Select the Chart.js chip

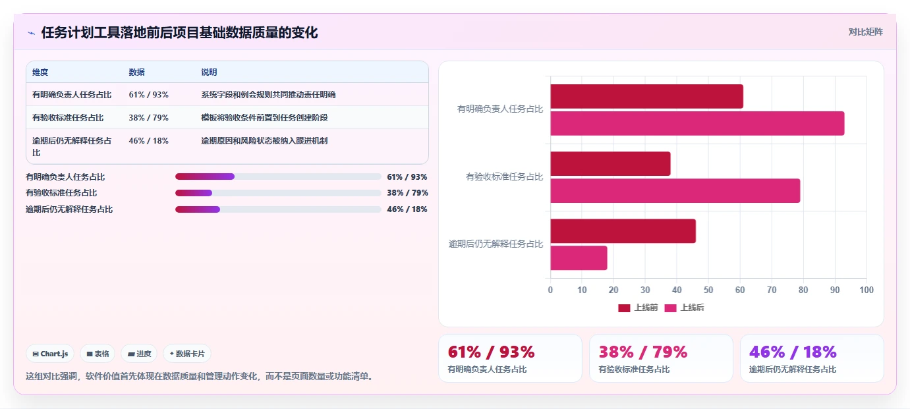coord(51,354)
